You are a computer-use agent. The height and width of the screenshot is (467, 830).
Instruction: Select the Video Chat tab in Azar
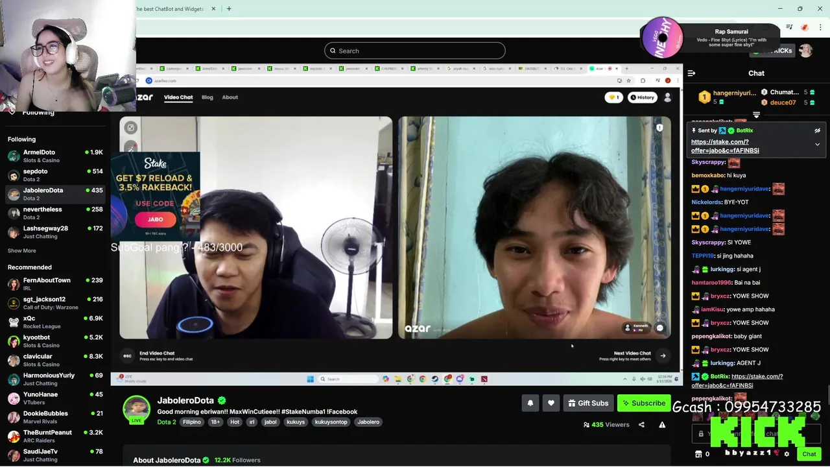(178, 97)
